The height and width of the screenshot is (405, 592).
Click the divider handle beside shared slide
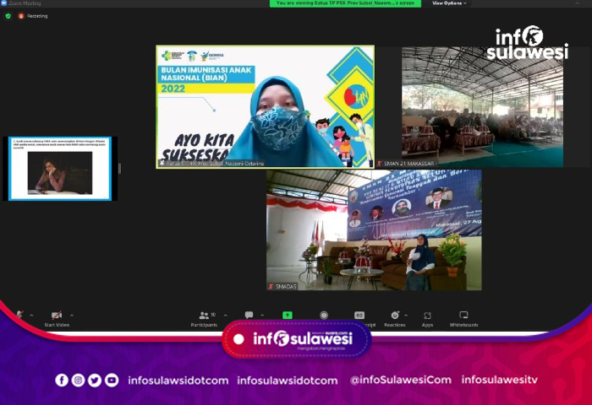tap(120, 169)
